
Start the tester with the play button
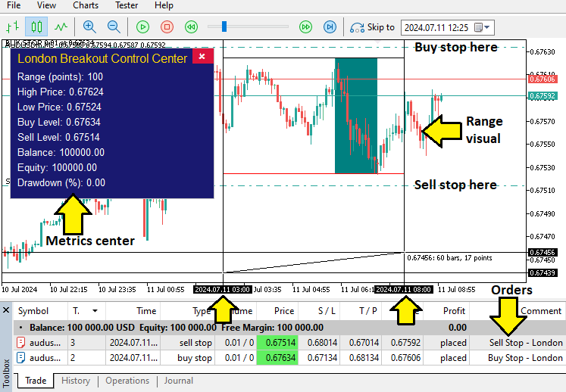142,27
